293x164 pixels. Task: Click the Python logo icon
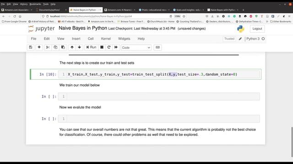240,29
